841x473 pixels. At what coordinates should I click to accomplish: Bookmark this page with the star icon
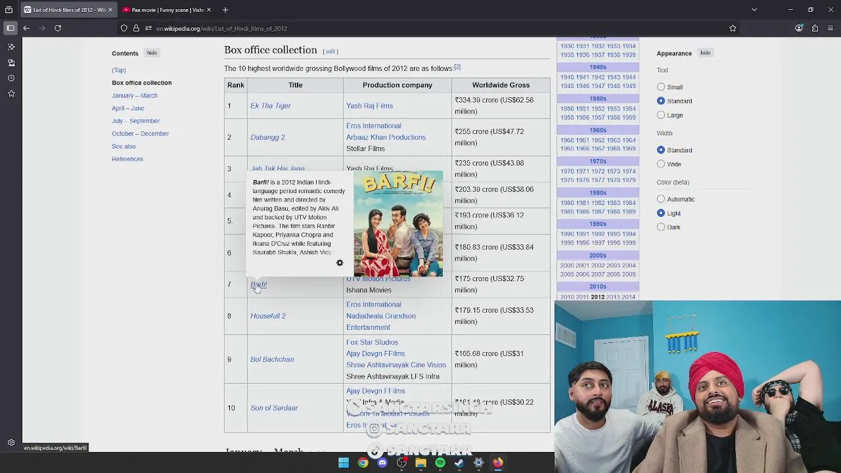(x=733, y=28)
